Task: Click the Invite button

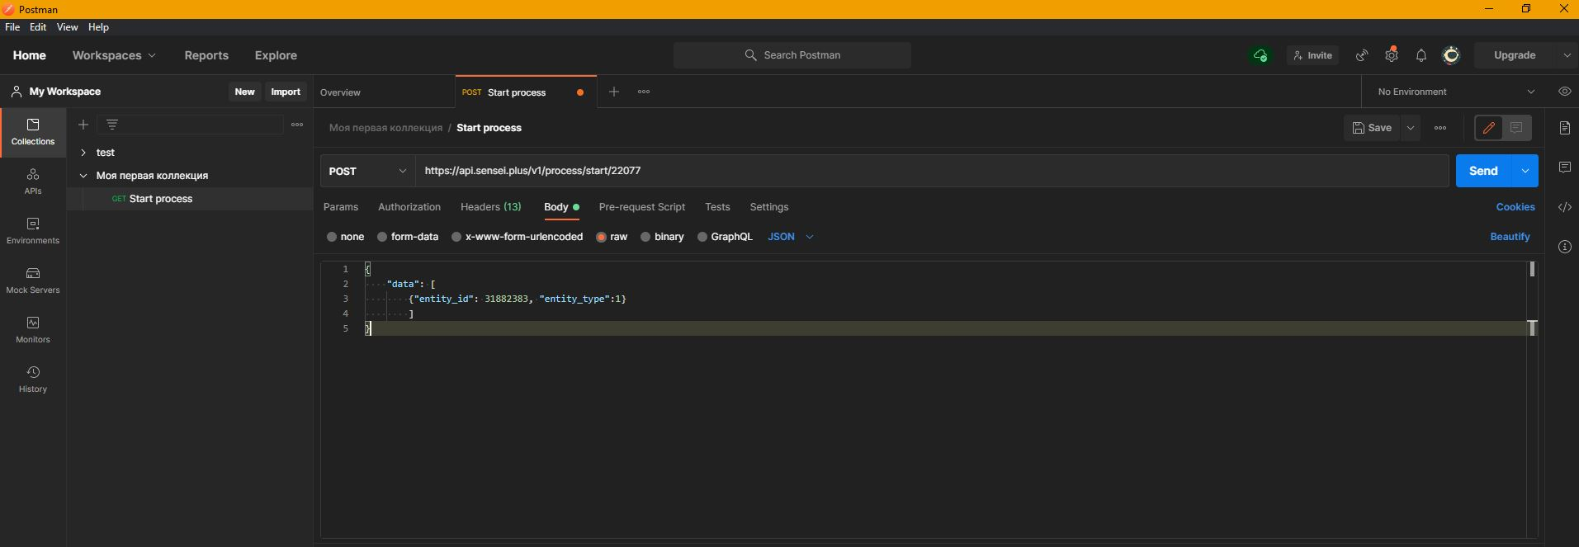Action: 1312,55
